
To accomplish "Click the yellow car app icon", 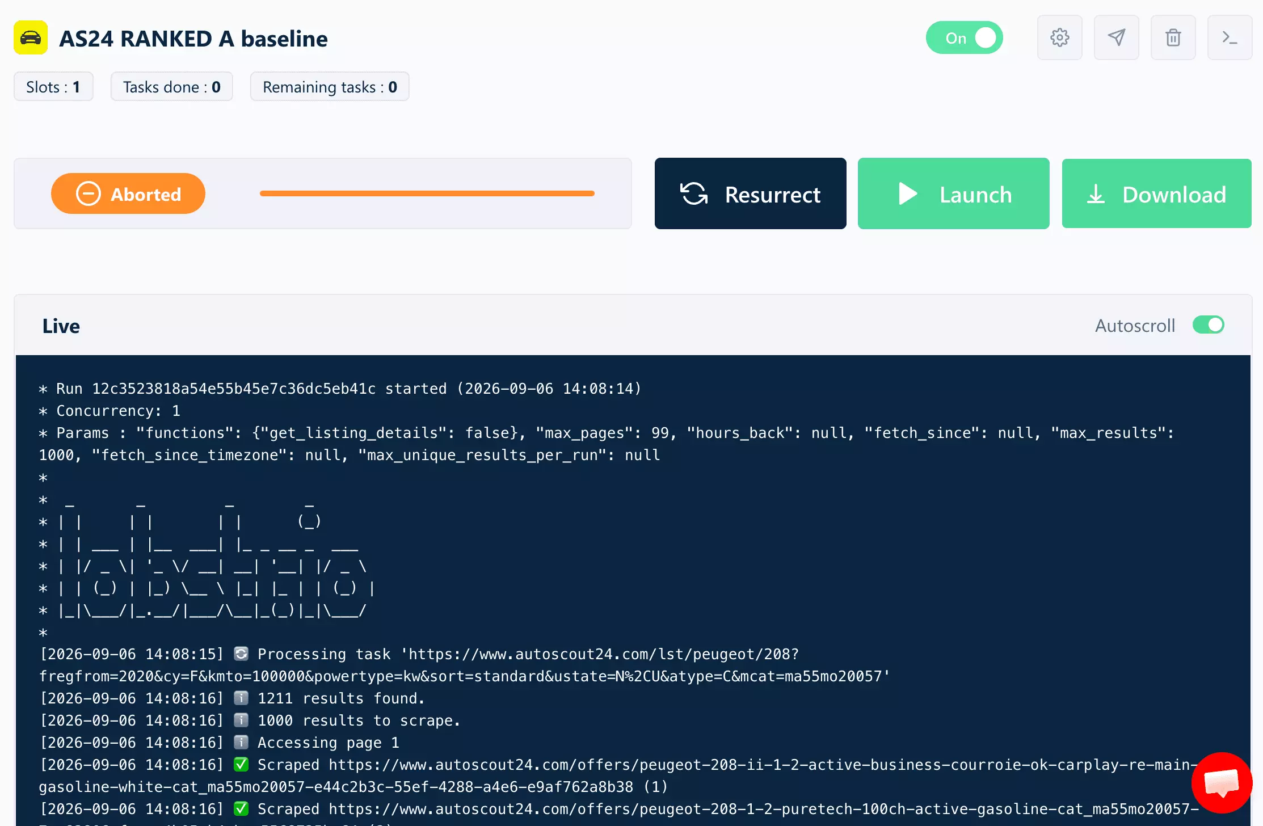I will click(31, 38).
